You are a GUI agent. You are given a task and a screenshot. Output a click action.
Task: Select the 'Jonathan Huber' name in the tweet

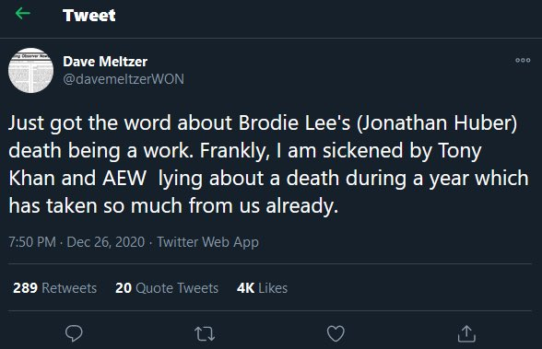pyautogui.click(x=439, y=122)
